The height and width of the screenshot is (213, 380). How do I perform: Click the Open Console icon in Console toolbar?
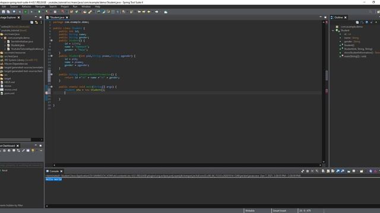tap(362, 171)
